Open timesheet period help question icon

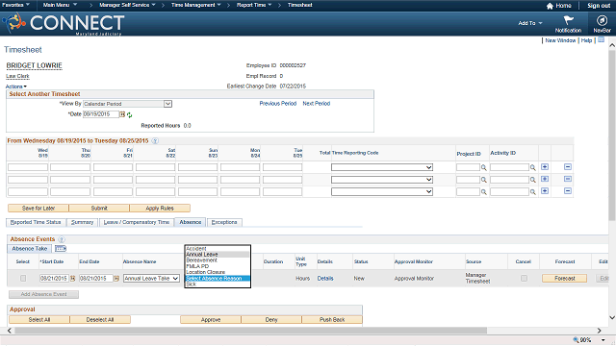[x=155, y=141]
